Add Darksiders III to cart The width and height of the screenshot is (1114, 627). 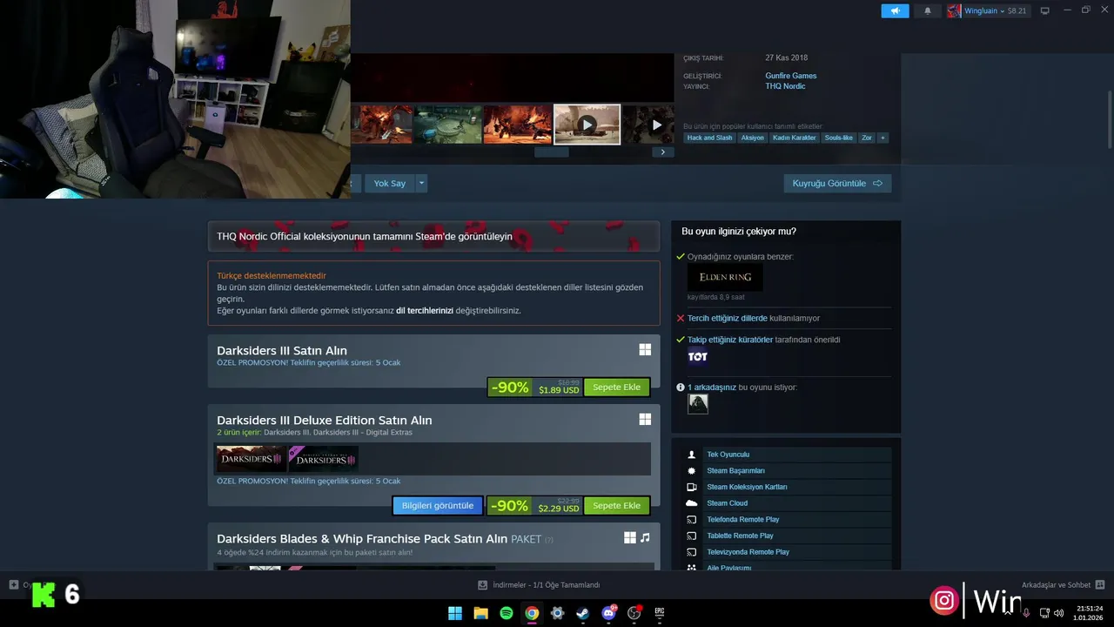pyautogui.click(x=616, y=387)
